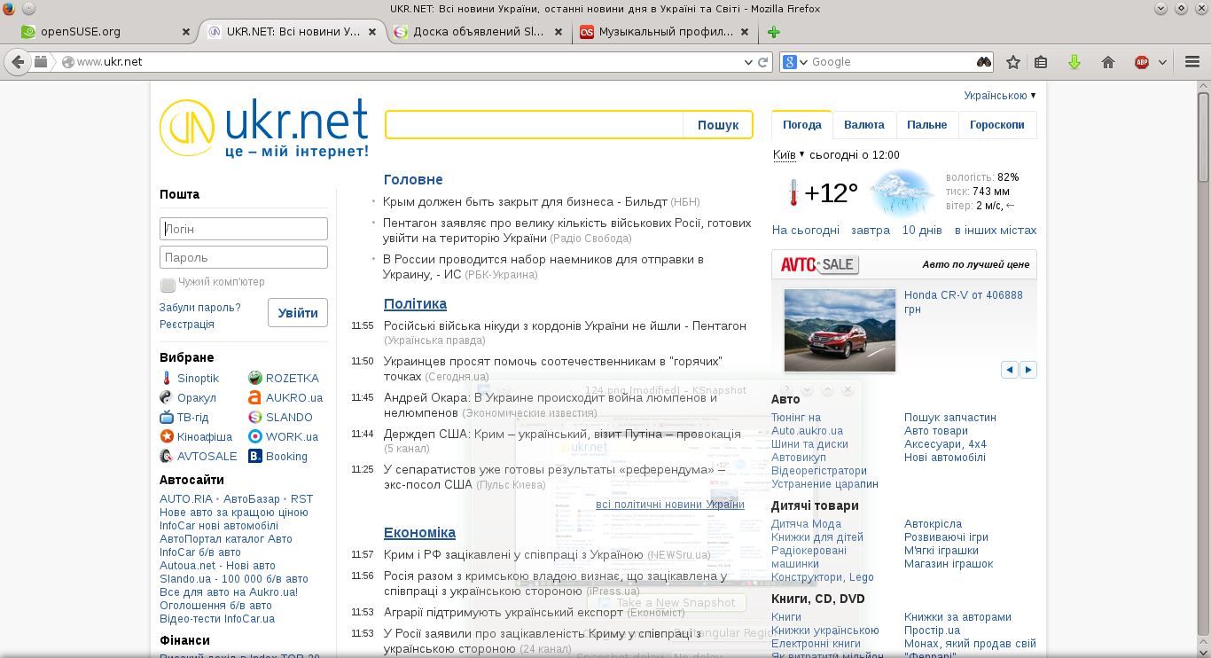Click the Firefox back arrow button

pos(18,62)
